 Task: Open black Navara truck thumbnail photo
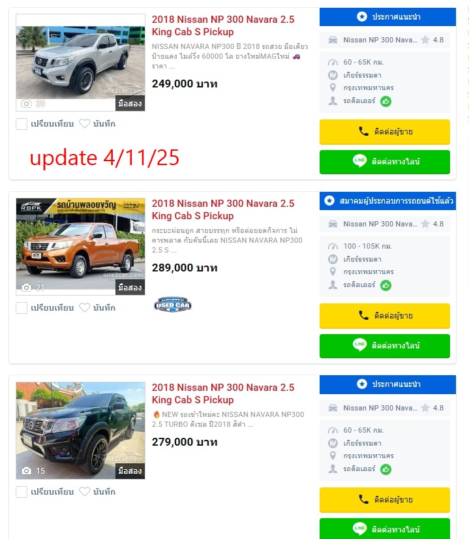80,430
